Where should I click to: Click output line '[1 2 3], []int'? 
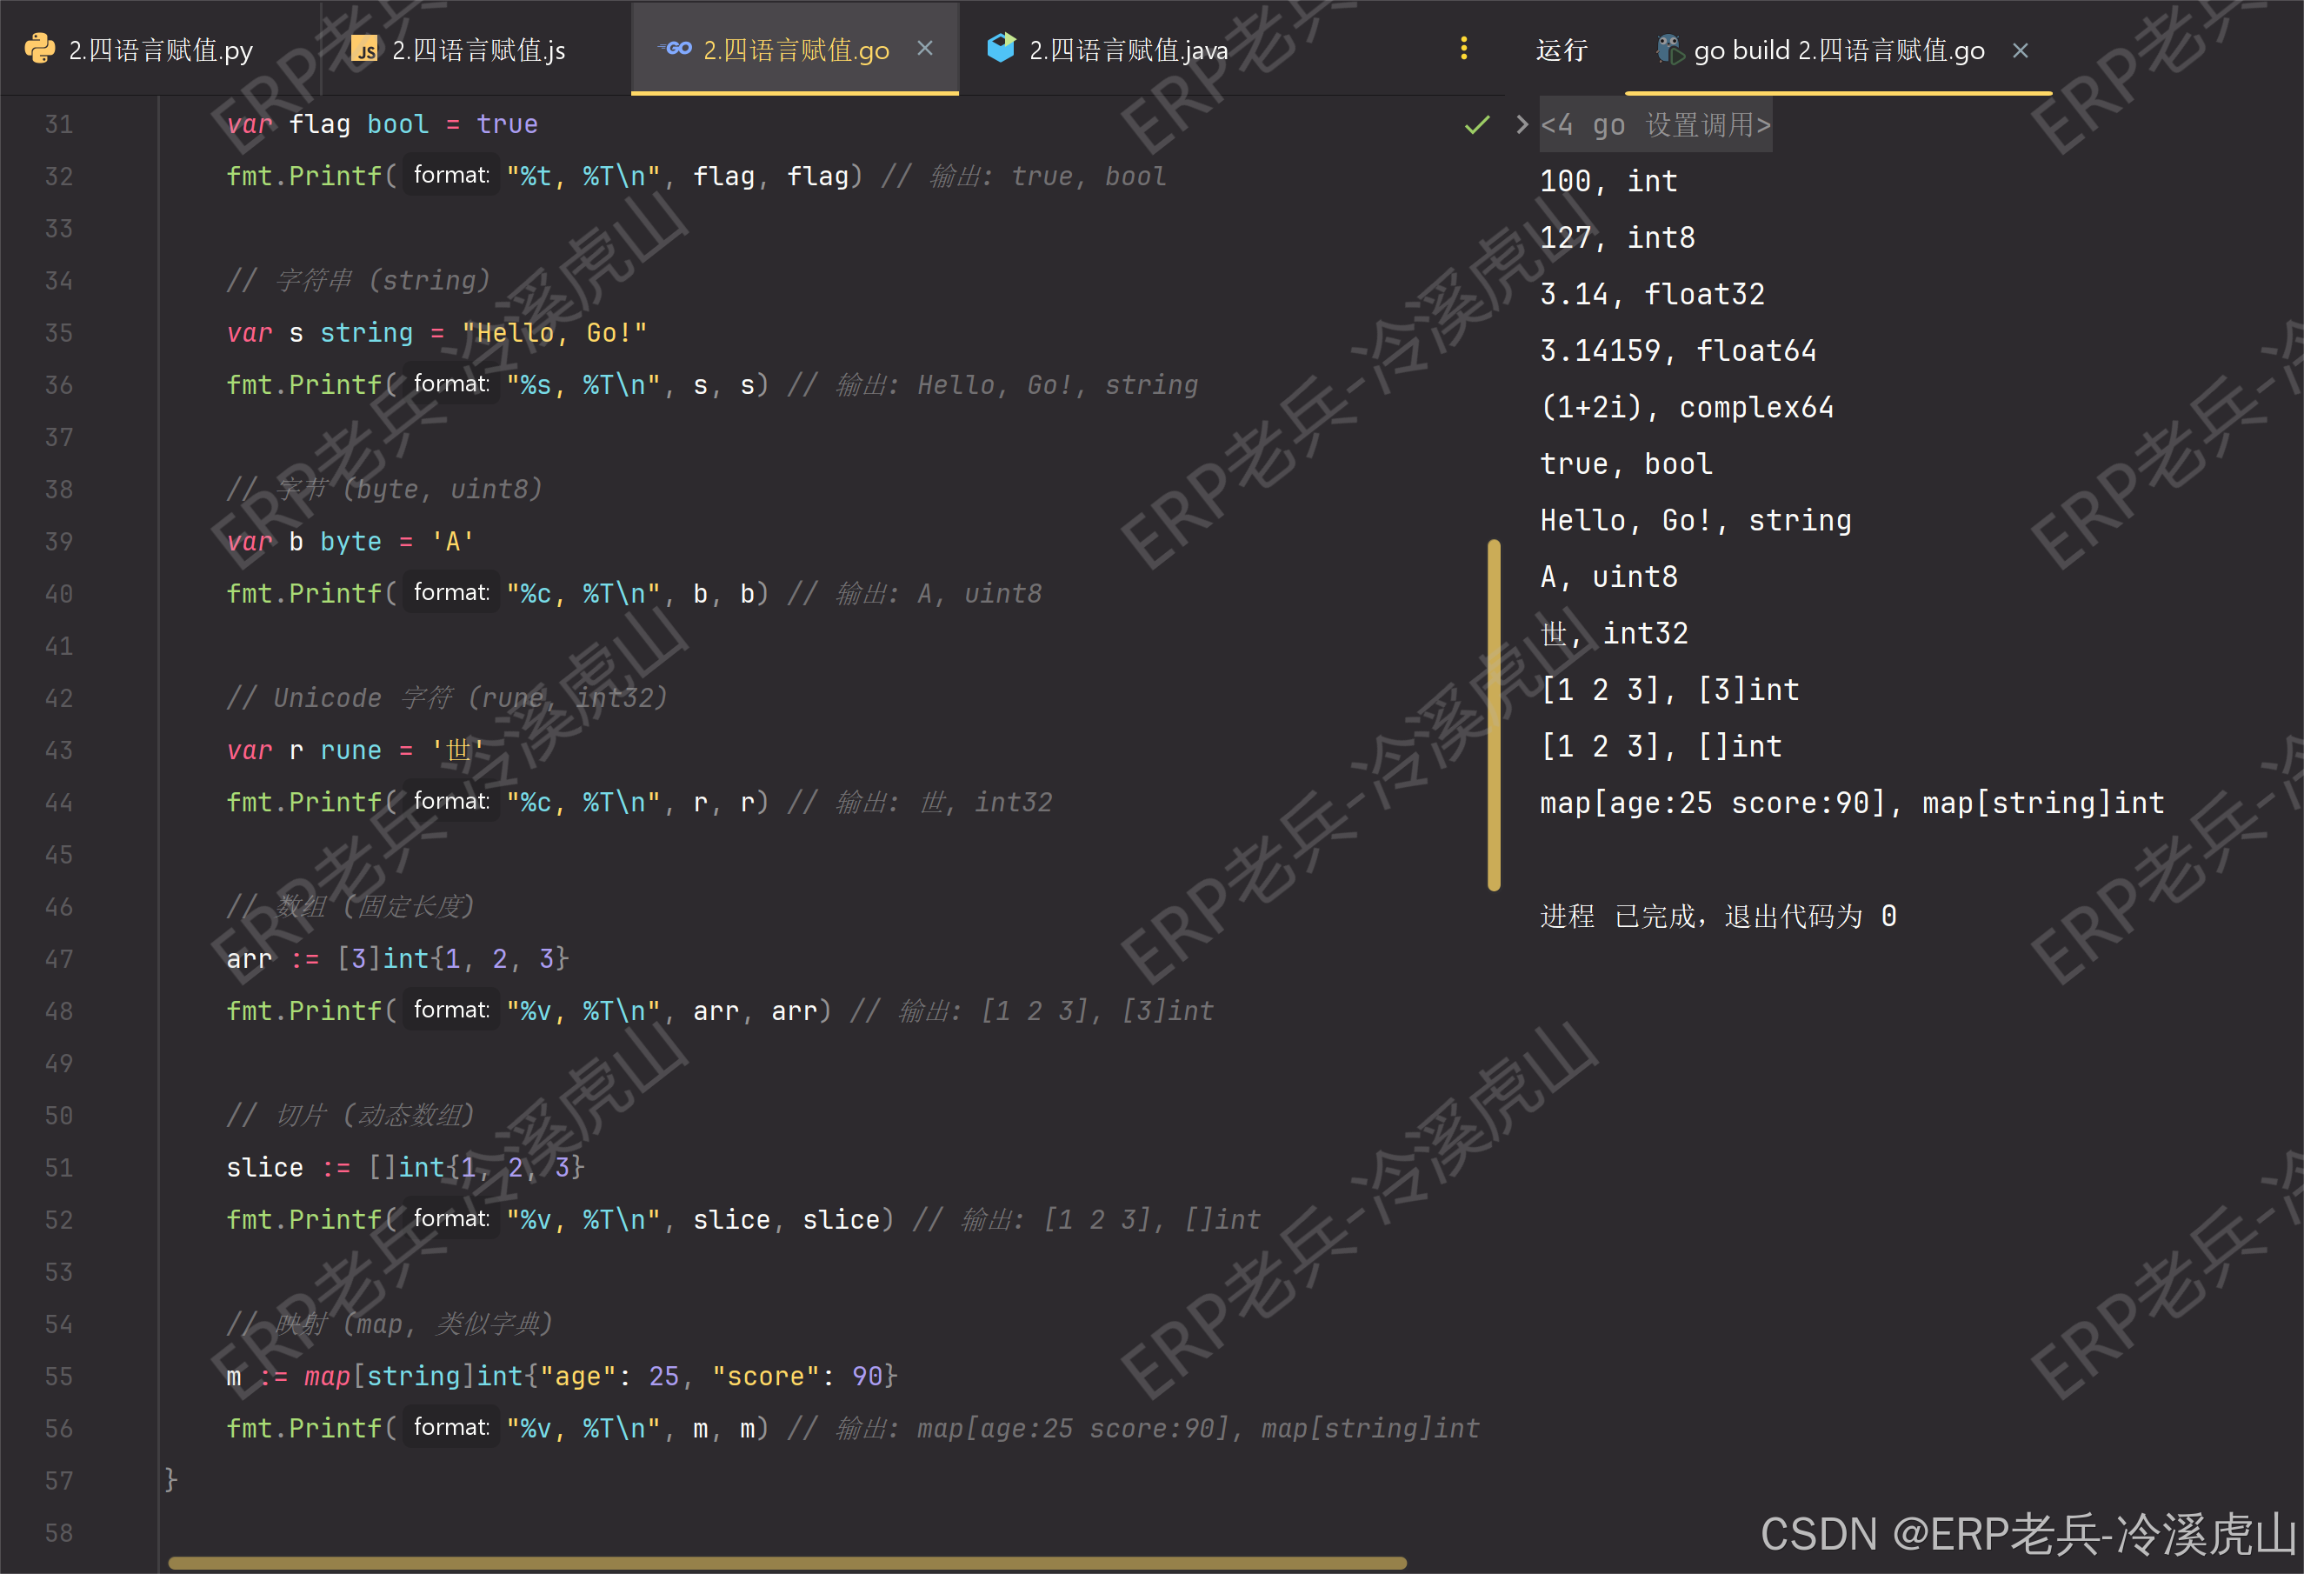(1661, 747)
